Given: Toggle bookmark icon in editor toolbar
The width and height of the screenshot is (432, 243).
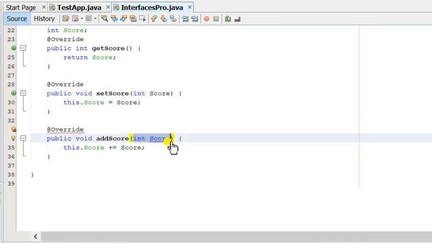Looking at the screenshot, I should pos(173,19).
